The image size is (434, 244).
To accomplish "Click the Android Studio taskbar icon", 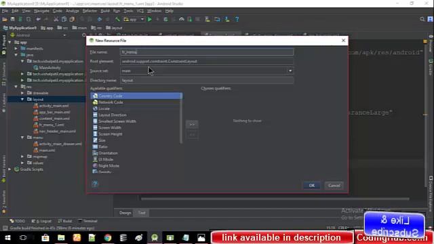I will (155, 238).
